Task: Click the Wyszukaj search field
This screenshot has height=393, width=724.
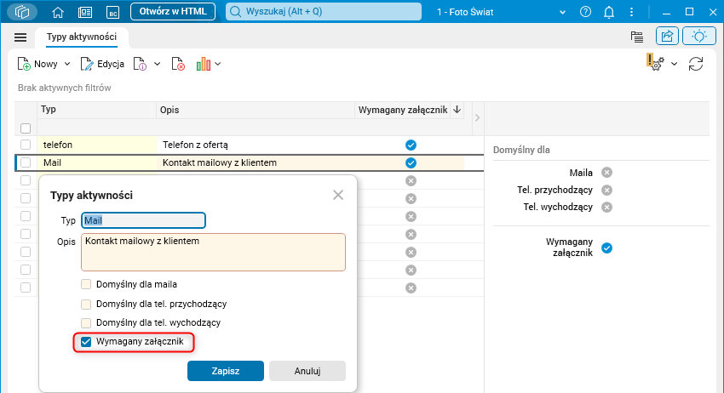Action: (323, 12)
